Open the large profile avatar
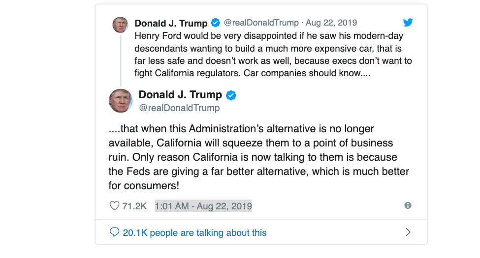 [x=121, y=101]
